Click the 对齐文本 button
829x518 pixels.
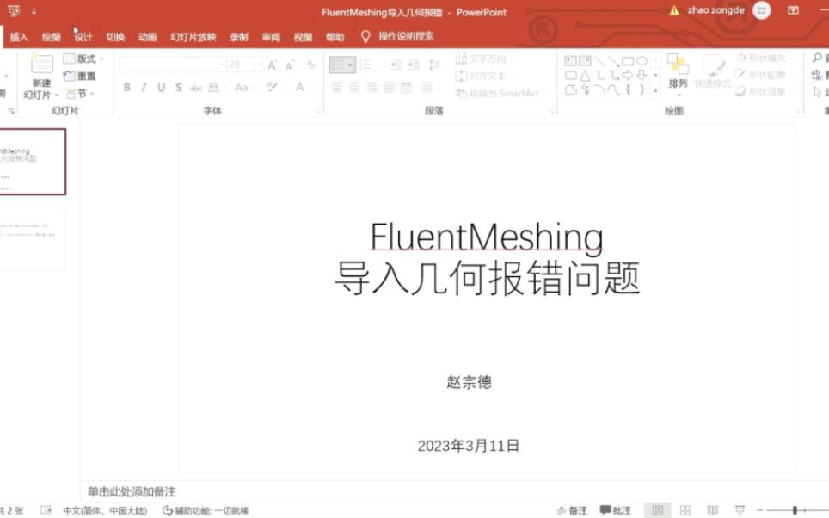click(x=484, y=76)
